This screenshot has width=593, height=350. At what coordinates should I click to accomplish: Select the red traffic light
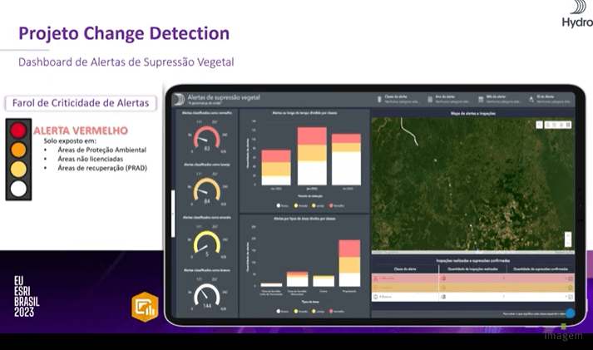coord(17,131)
